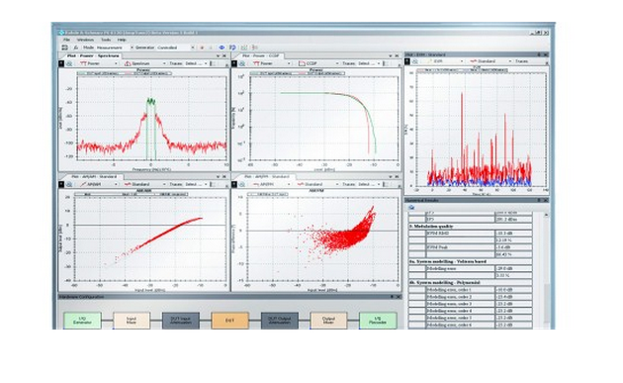The height and width of the screenshot is (383, 623).
Task: Open the Tools menu
Action: (106, 40)
